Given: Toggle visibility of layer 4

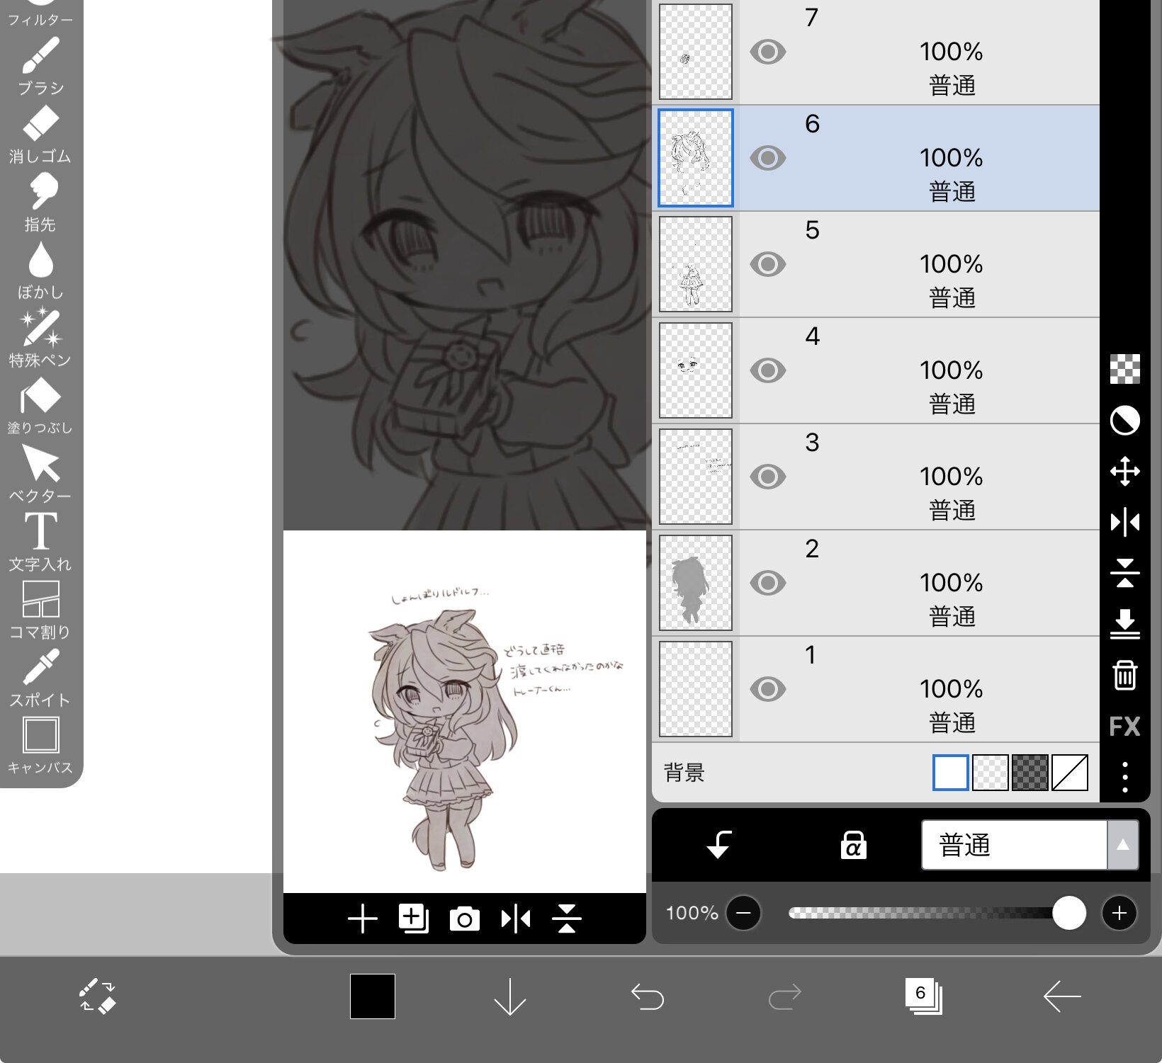Looking at the screenshot, I should (768, 370).
